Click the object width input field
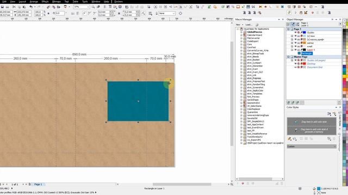Screen dimensions: 348x195 coord(24,12)
